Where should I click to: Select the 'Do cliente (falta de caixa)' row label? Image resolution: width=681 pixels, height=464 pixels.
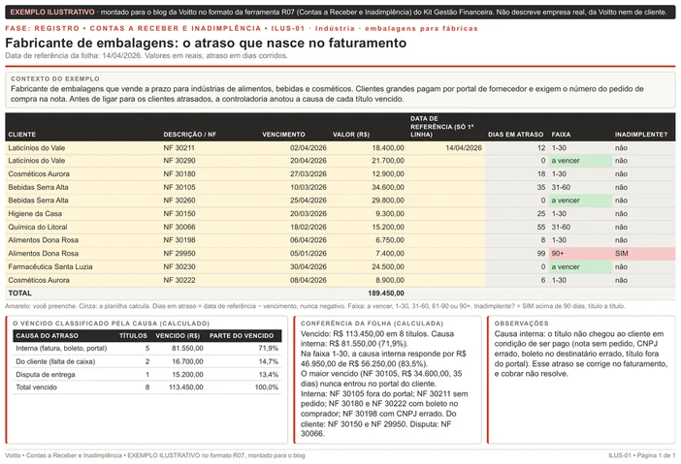[x=55, y=361]
